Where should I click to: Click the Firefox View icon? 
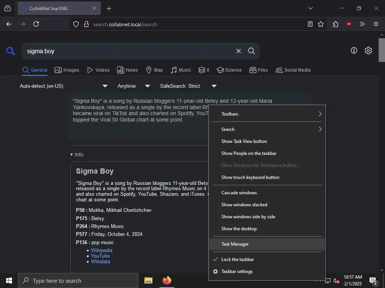(8, 8)
